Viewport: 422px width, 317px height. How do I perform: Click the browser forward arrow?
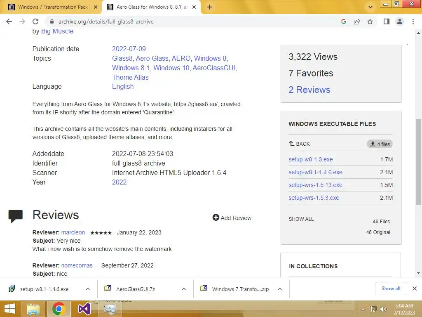point(22,21)
